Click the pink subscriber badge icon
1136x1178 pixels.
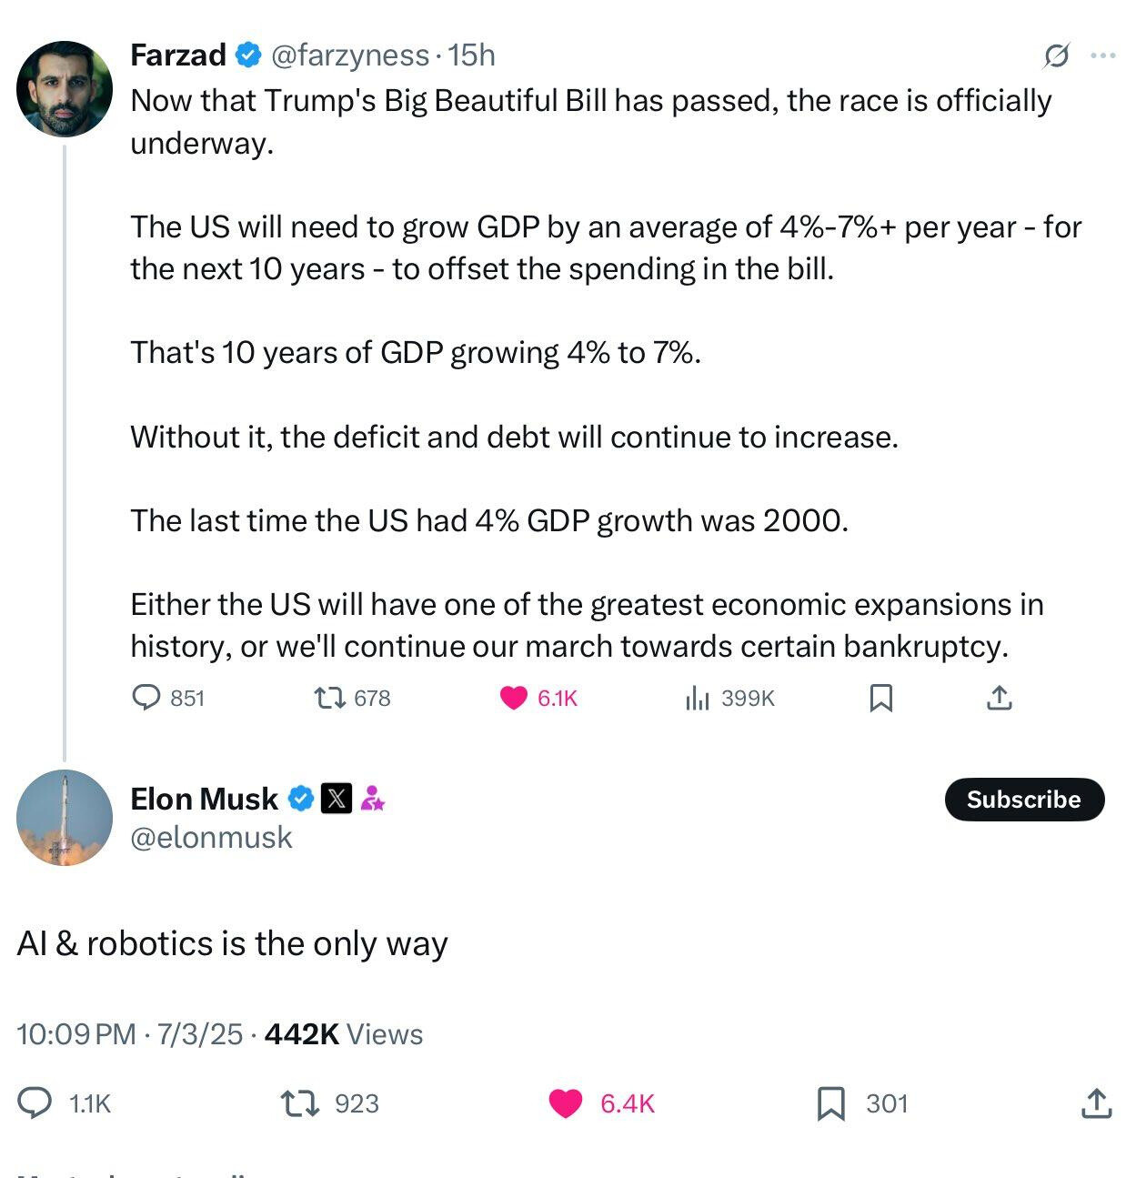click(x=372, y=799)
